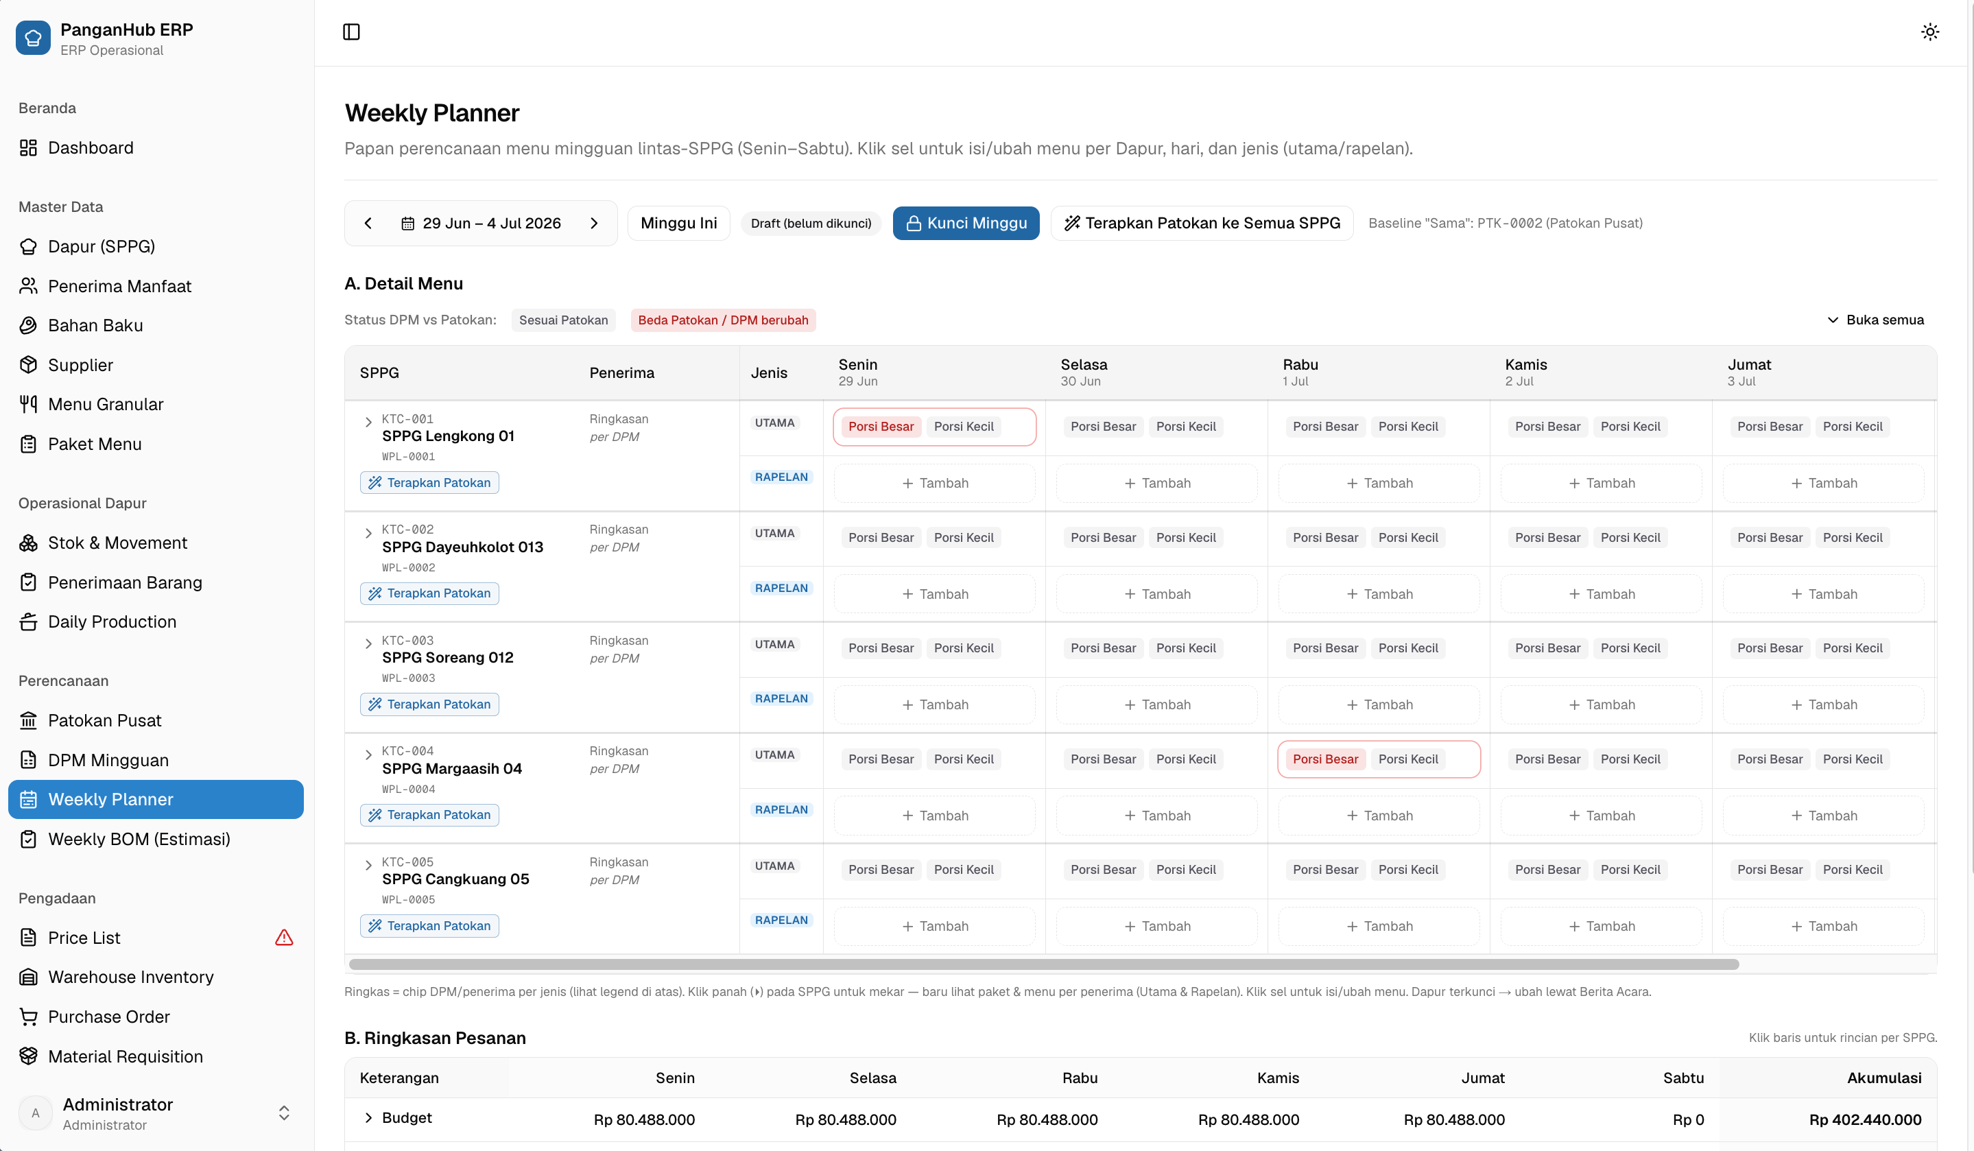Open Dashboard from the sidebar
Viewport: 1974px width, 1151px height.
[x=156, y=147]
